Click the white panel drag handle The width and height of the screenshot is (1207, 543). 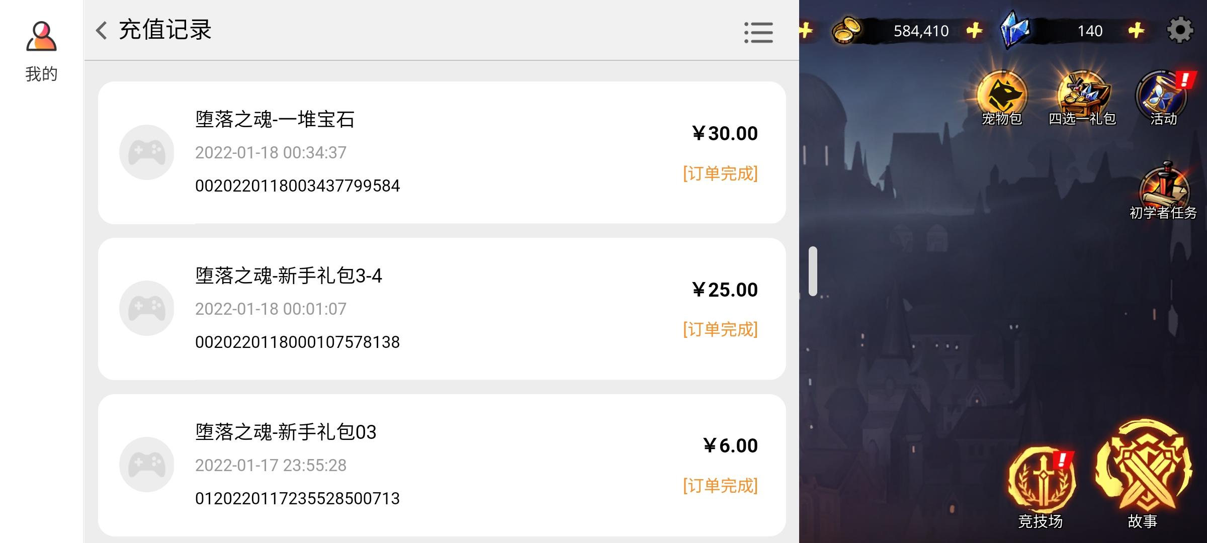tap(813, 271)
